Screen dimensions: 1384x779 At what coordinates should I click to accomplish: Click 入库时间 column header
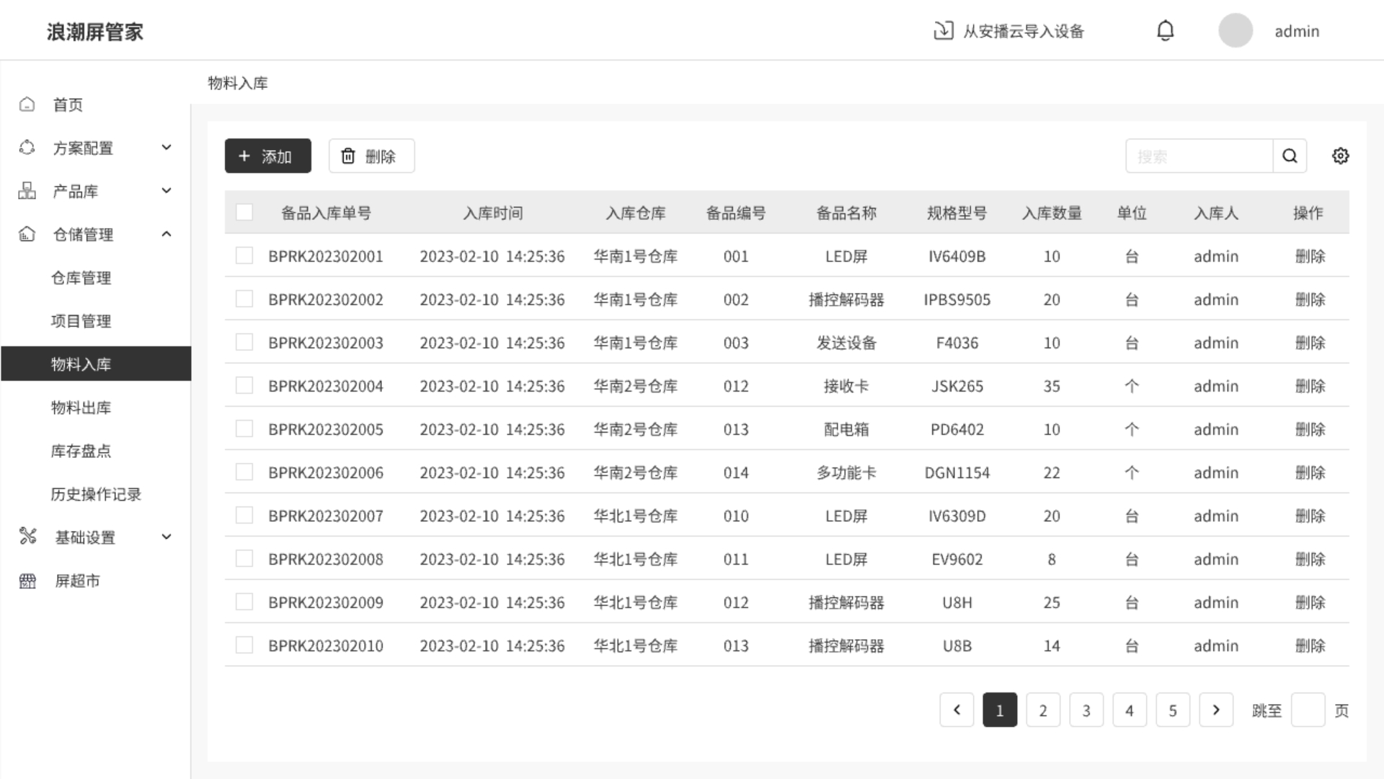coord(493,213)
